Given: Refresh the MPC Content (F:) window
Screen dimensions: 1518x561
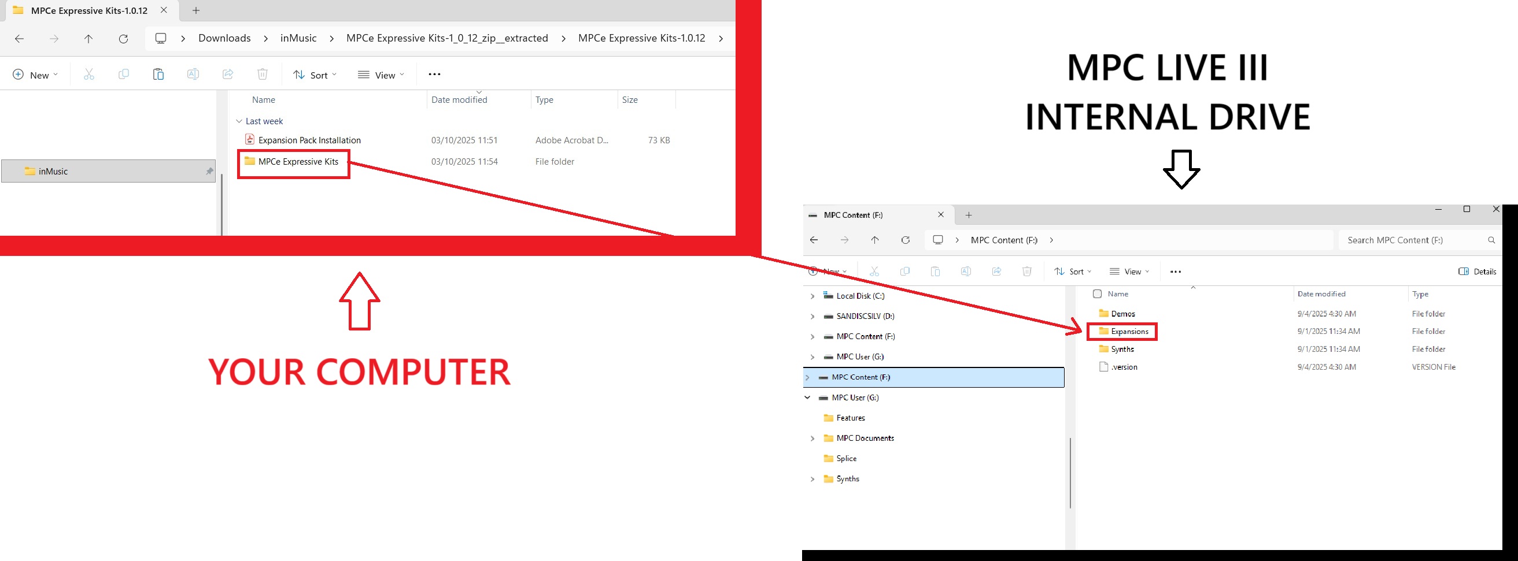Looking at the screenshot, I should pos(906,240).
